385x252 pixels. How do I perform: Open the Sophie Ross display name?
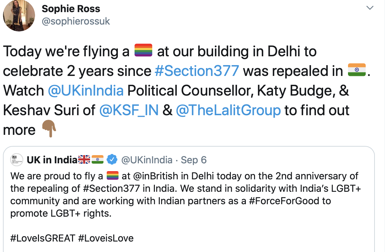tap(71, 9)
